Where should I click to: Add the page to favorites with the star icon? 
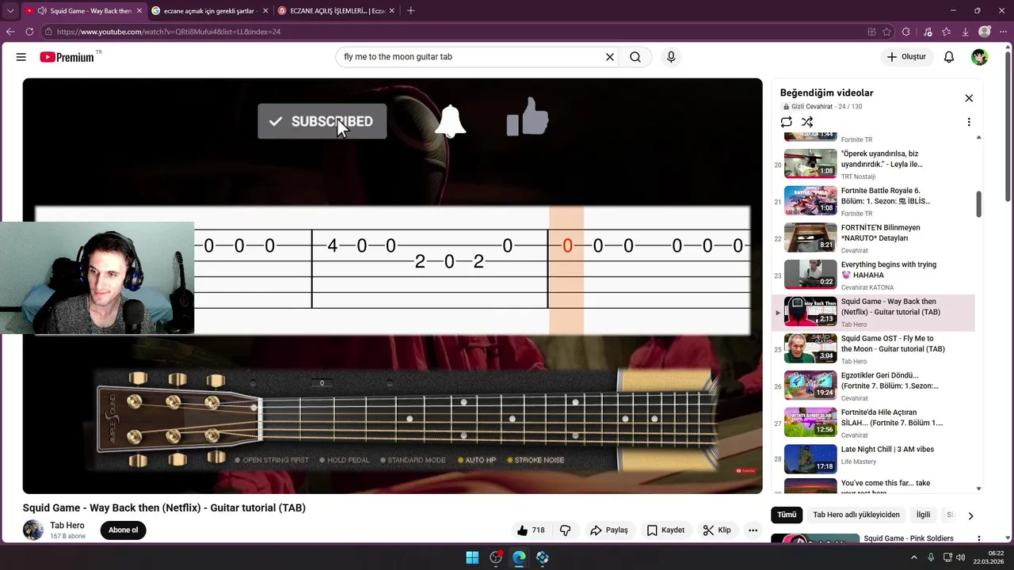[x=886, y=32]
